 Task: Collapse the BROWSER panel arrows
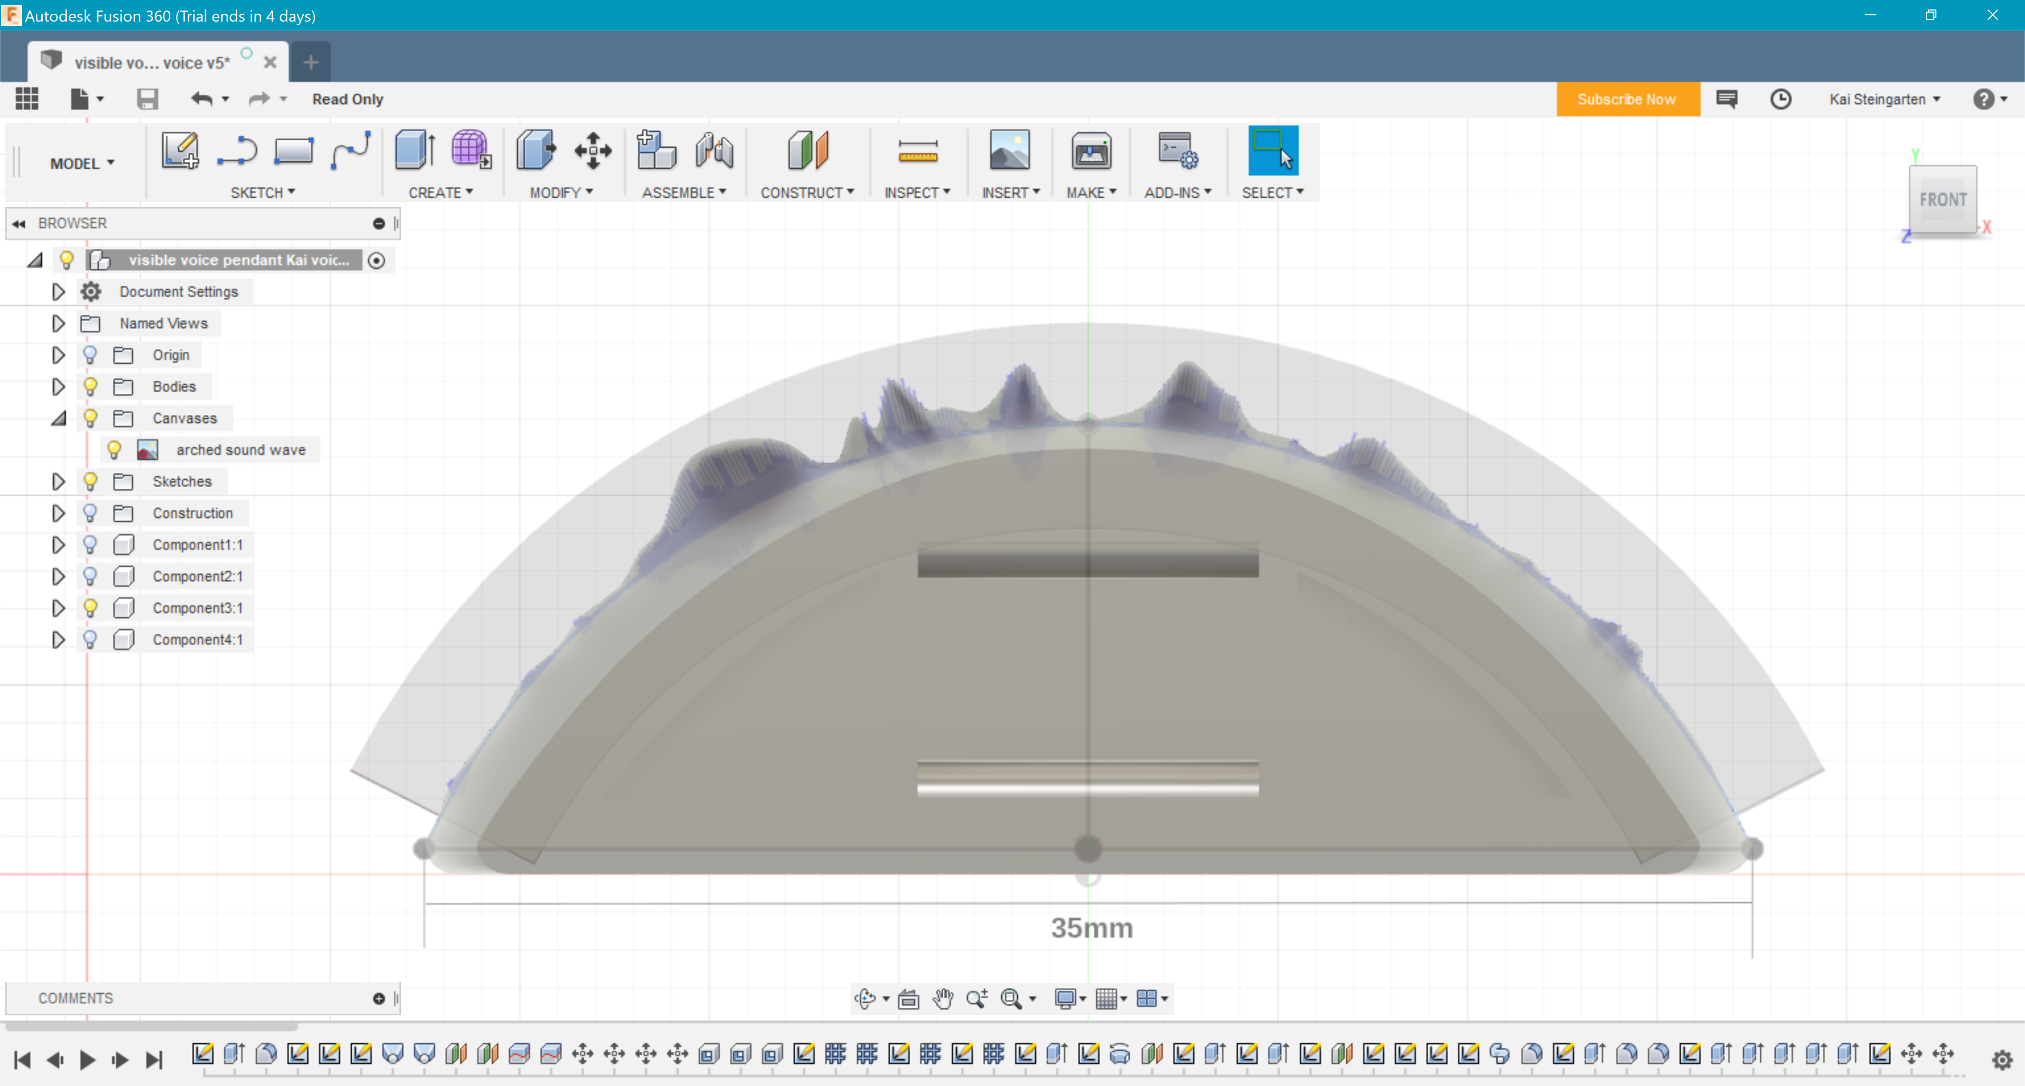(19, 224)
